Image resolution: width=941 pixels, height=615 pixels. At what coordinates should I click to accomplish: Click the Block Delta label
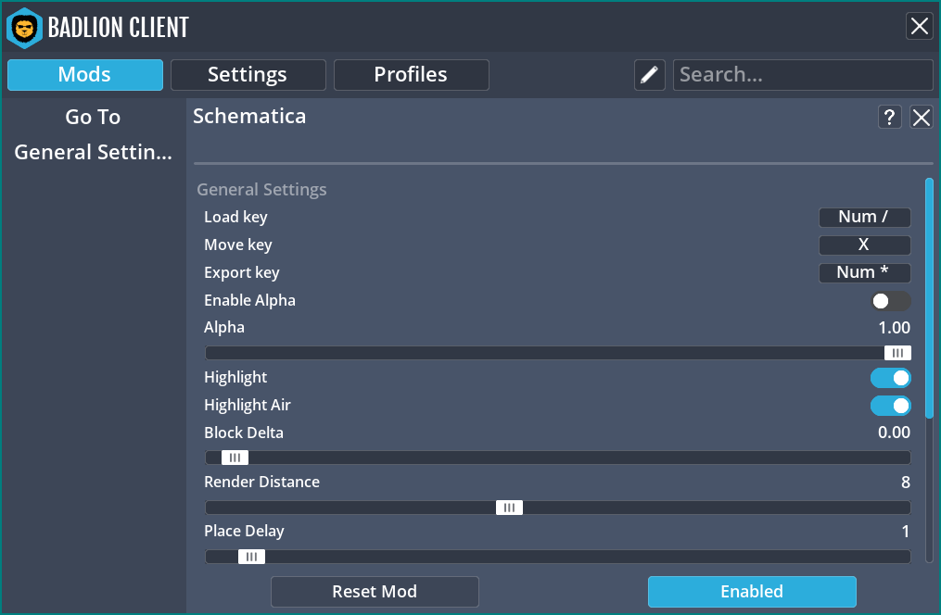click(244, 433)
